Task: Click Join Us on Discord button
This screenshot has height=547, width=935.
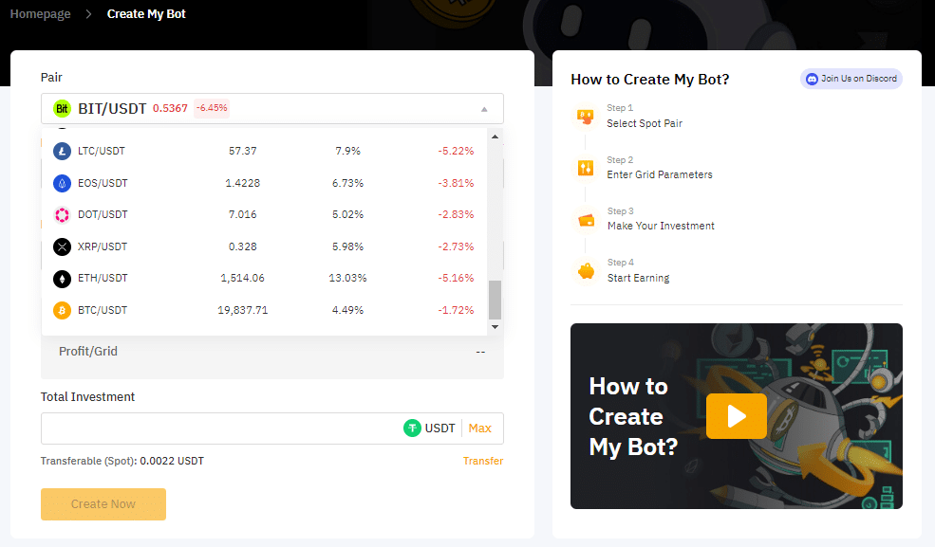Action: point(851,79)
